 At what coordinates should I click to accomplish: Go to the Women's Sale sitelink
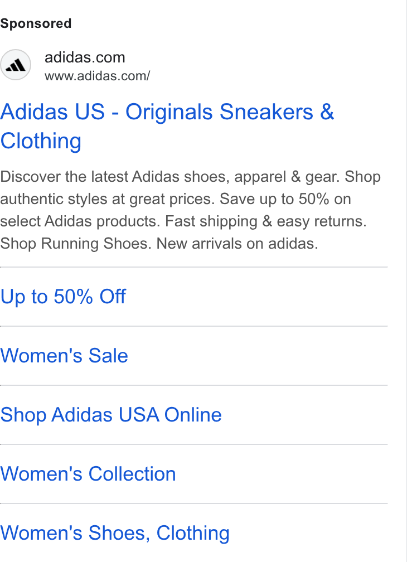tap(64, 356)
